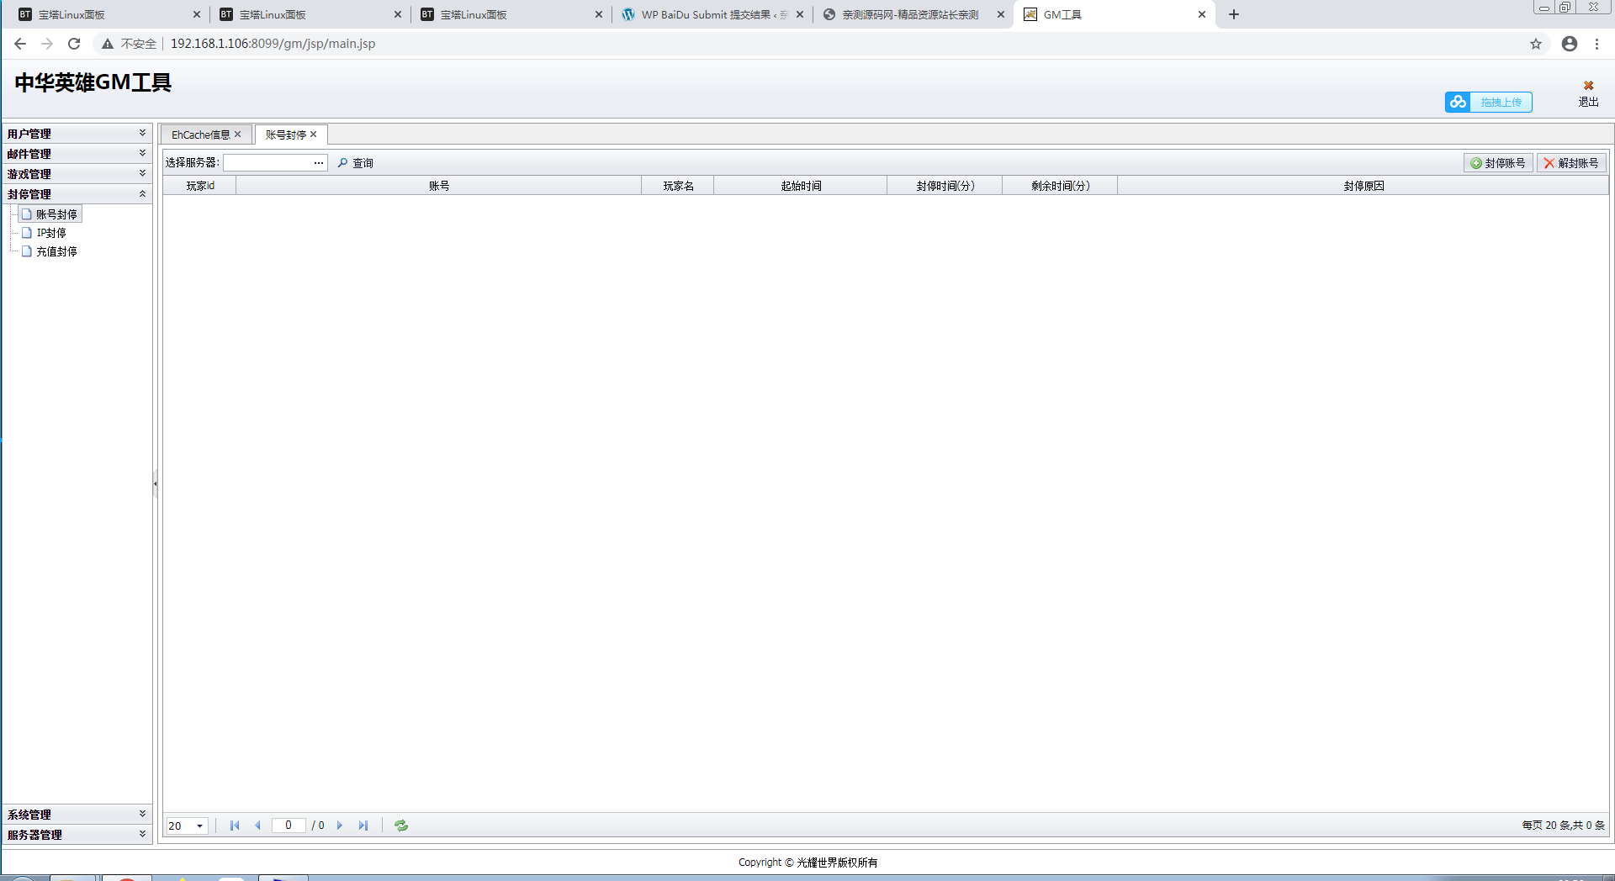Collapse the 封停管理 panel
1615x881 pixels.
76,194
